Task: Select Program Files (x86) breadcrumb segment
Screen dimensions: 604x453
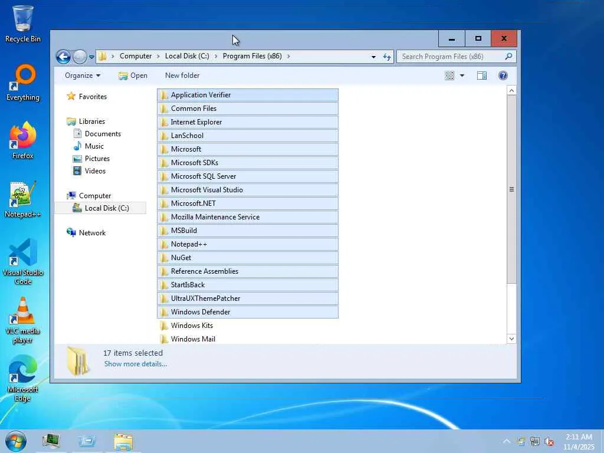Action: pyautogui.click(x=252, y=56)
